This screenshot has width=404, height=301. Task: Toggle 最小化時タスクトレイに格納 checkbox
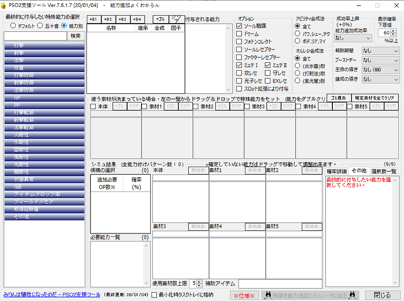154,295
